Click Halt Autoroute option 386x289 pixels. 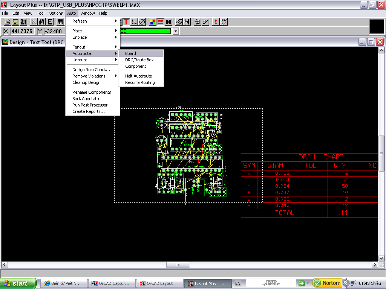click(139, 76)
